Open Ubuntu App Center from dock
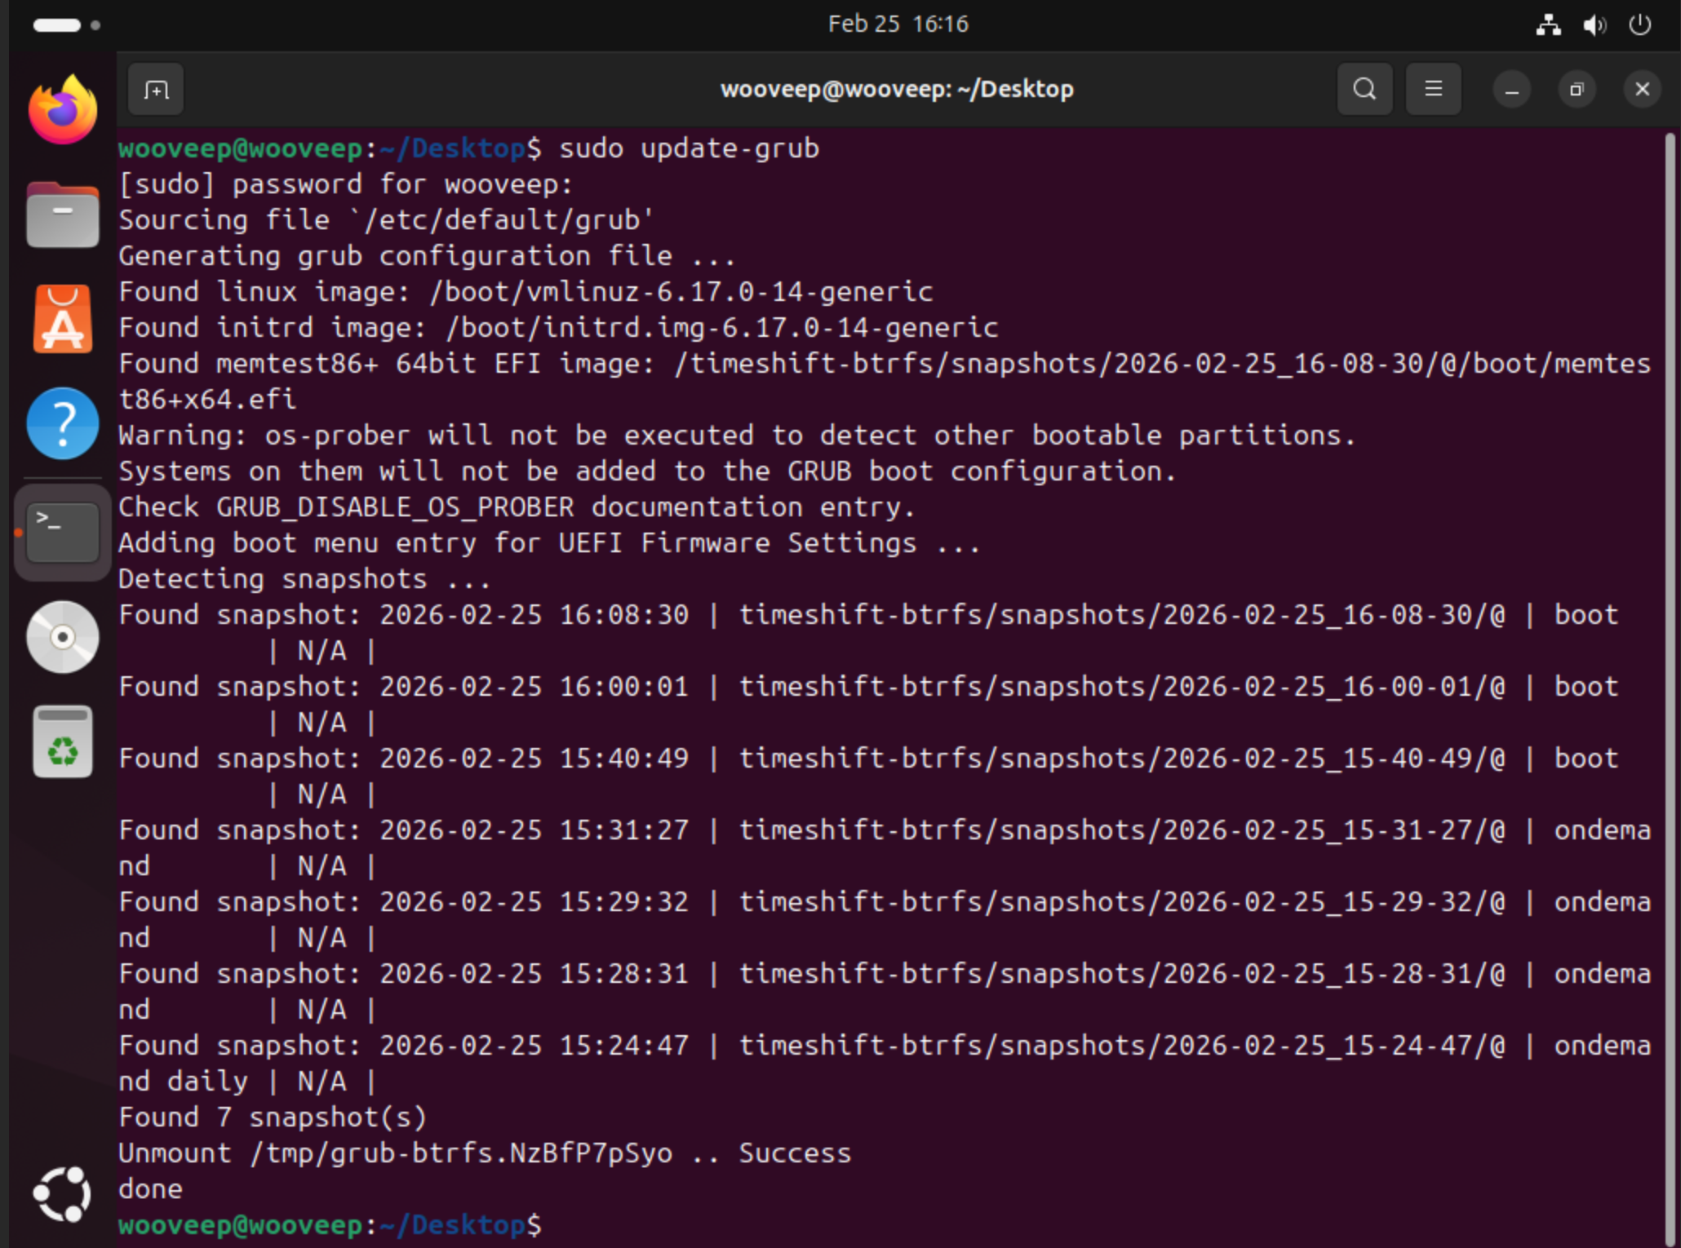Viewport: 1681px width, 1248px height. click(63, 320)
